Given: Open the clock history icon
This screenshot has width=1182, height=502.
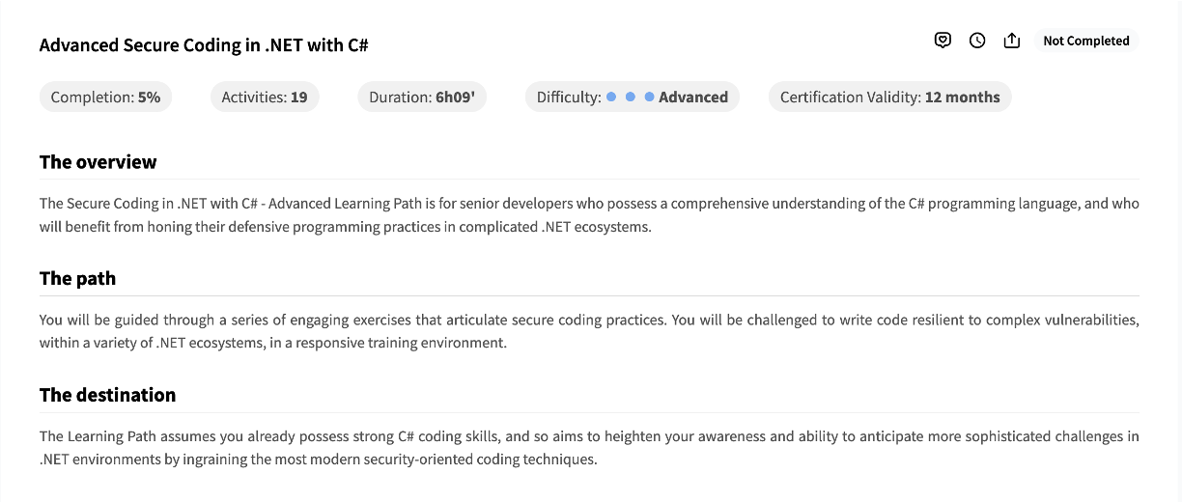Looking at the screenshot, I should tap(977, 41).
